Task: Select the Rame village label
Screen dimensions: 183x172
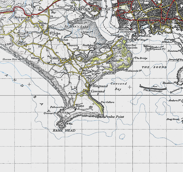Action: [x=80, y=106]
